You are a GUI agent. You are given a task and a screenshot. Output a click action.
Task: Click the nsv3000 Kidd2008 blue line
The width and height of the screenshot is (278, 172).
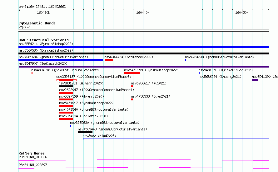176,139
